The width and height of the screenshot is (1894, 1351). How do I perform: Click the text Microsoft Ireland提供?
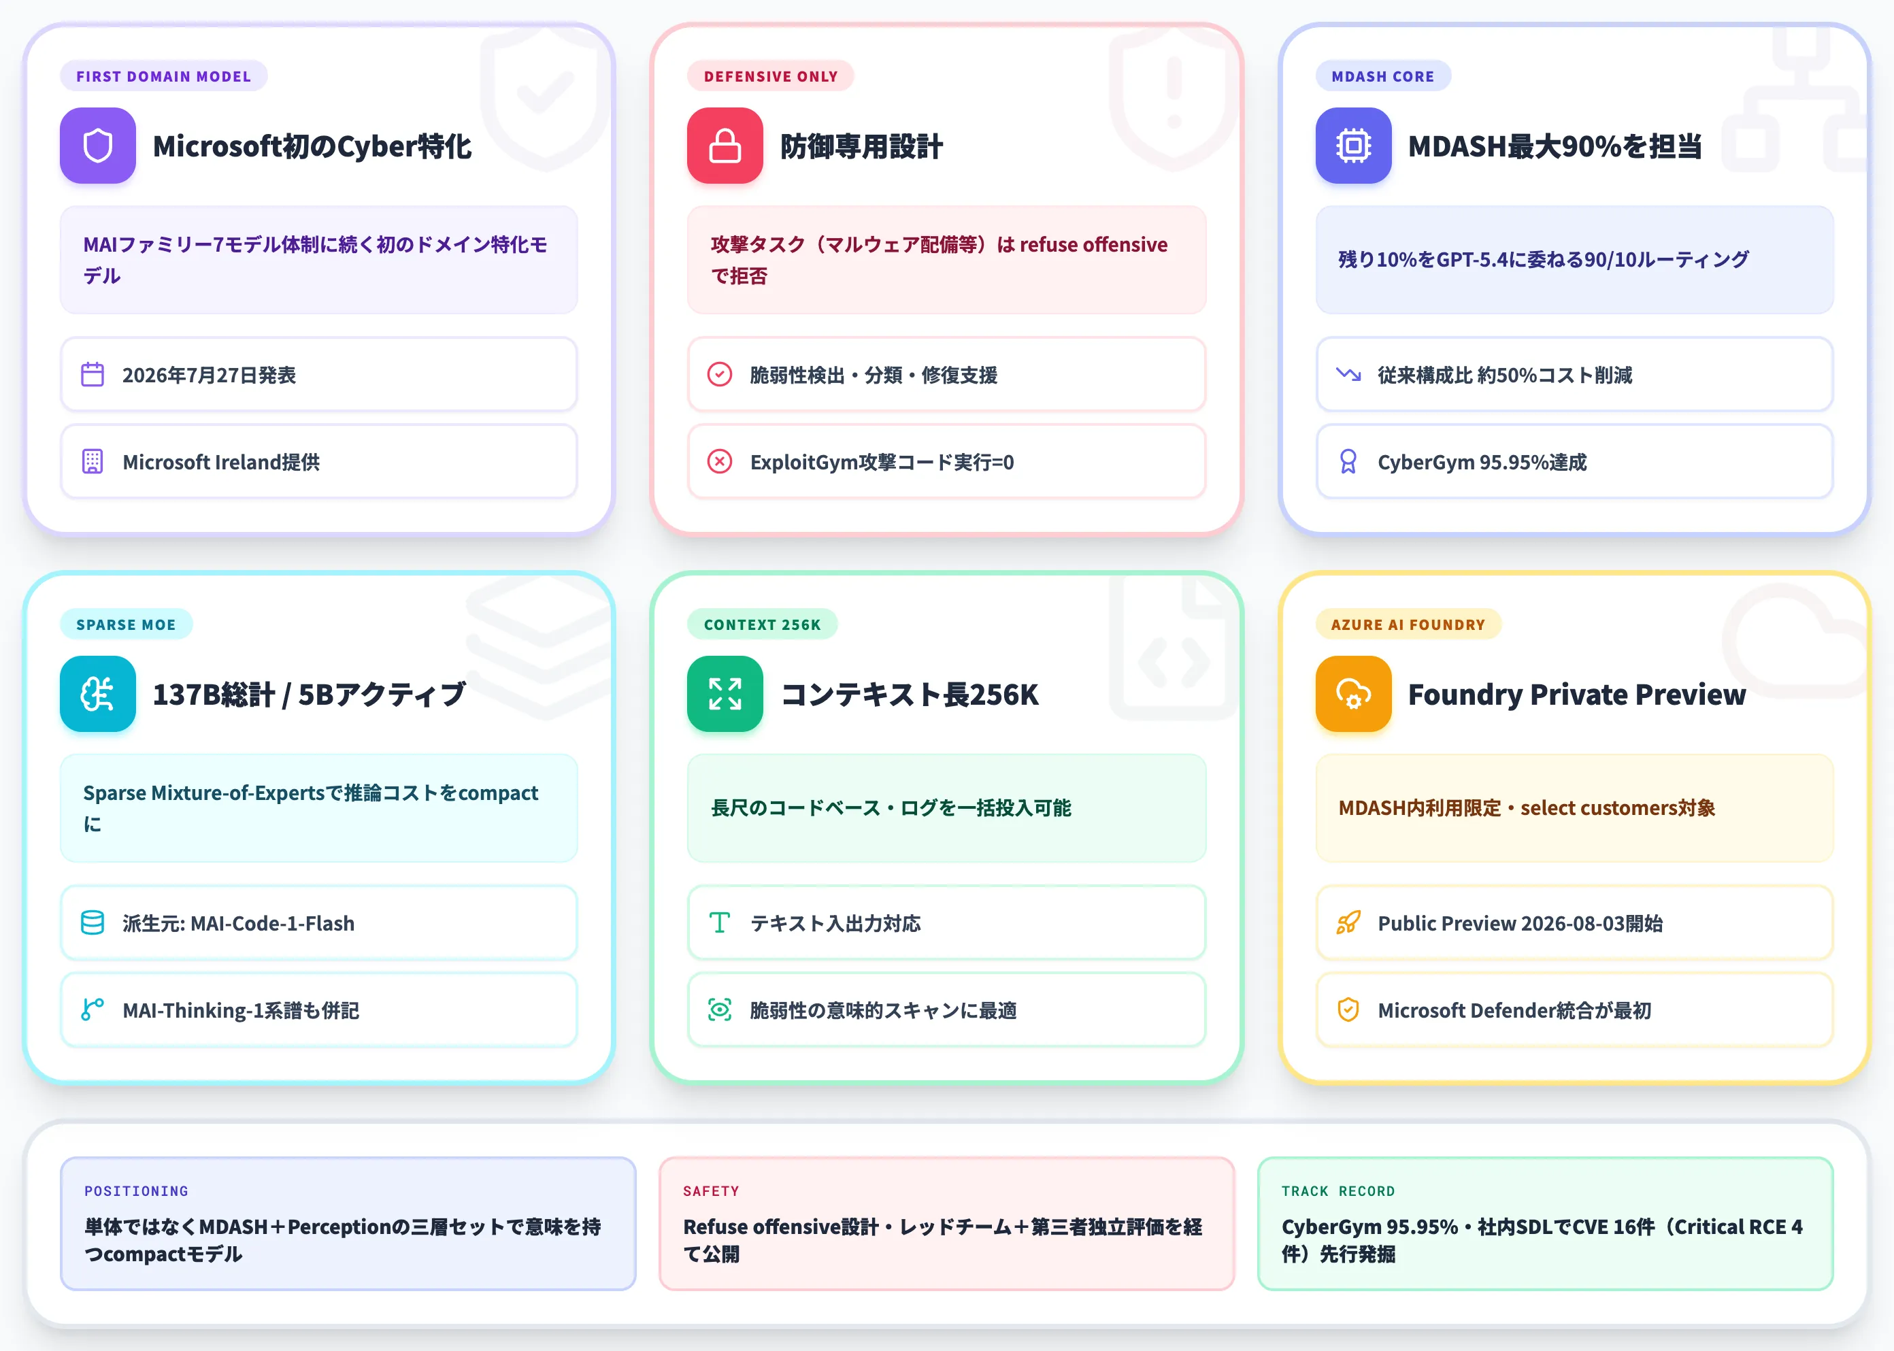click(x=221, y=462)
